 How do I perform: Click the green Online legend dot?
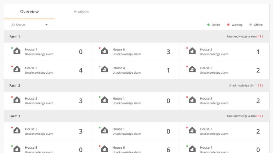pos(208,25)
